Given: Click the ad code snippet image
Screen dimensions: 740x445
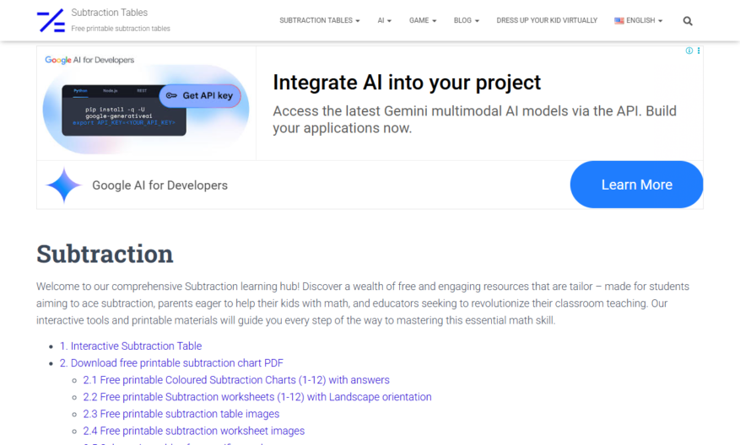Looking at the screenshot, I should 124,110.
